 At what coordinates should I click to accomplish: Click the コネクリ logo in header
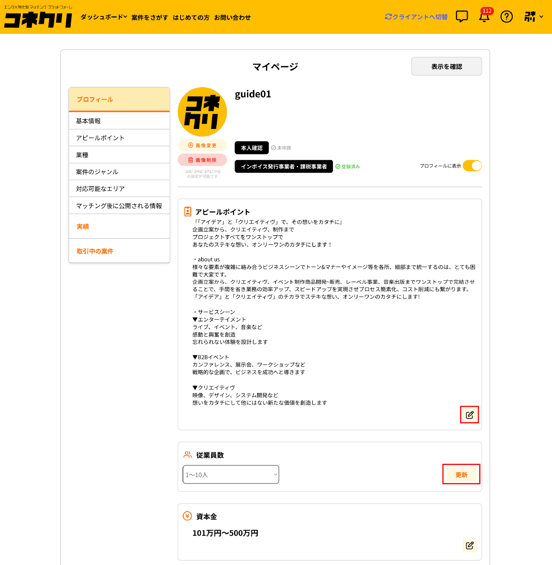pos(38,20)
